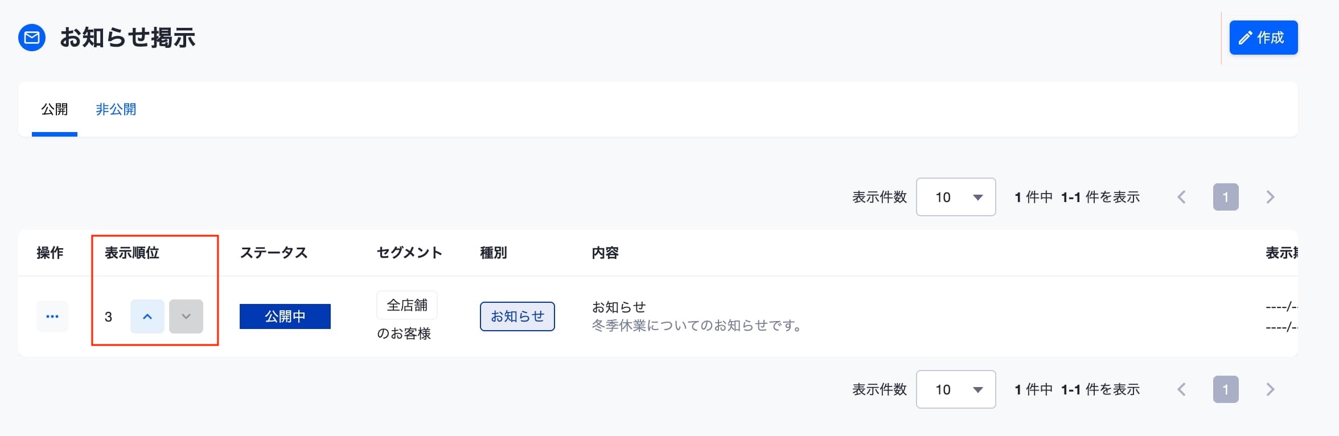Viewport: 1339px width, 436px height.
Task: Open the notice text 冬季休業についてのお知らせです
Action: click(697, 326)
